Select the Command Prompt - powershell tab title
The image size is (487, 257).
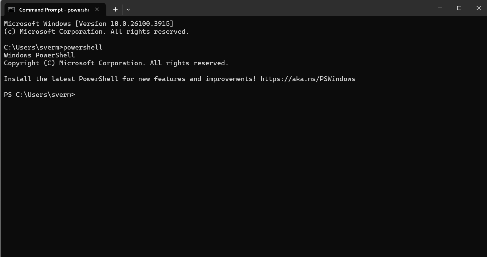54,10
